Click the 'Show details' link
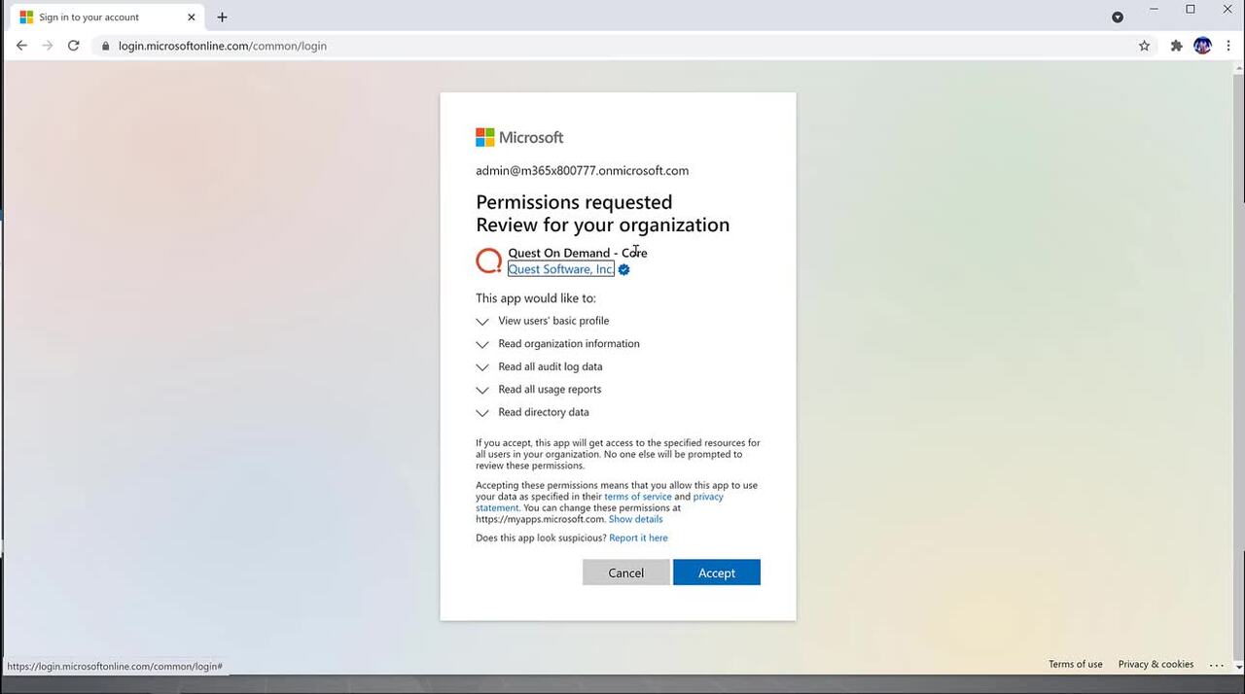 tap(635, 519)
